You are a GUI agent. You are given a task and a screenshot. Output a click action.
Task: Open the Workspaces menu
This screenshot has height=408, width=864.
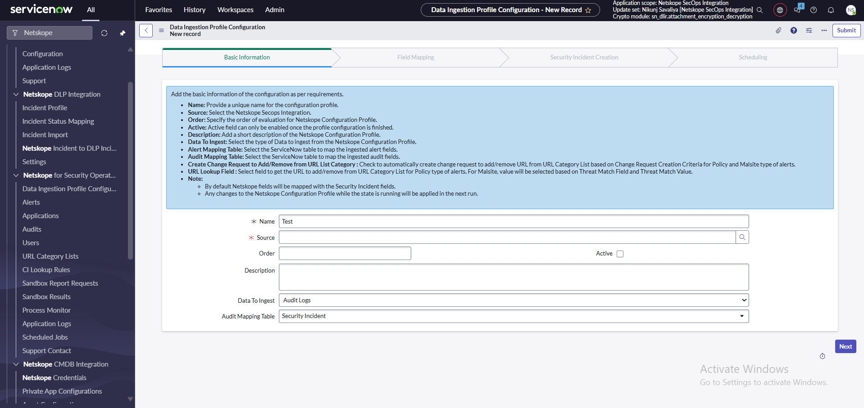pyautogui.click(x=236, y=10)
